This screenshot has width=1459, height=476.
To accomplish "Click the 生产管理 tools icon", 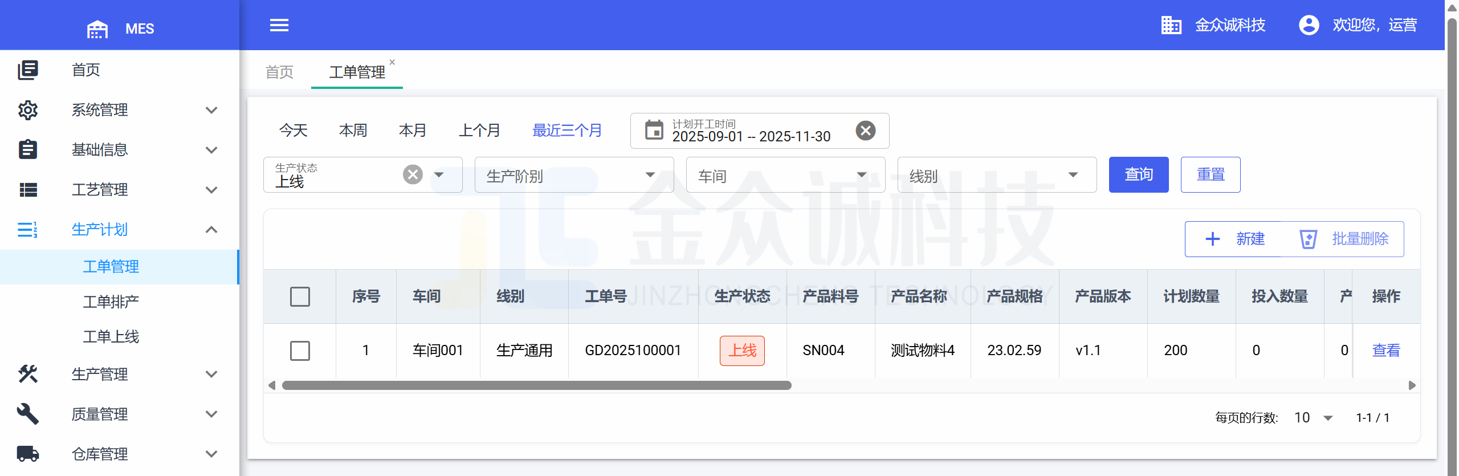I will [28, 374].
